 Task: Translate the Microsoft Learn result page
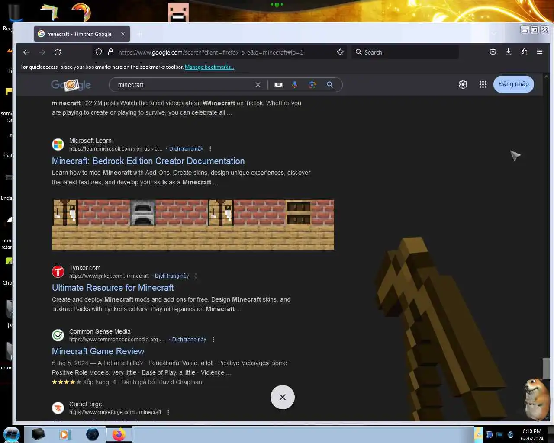[x=186, y=149]
